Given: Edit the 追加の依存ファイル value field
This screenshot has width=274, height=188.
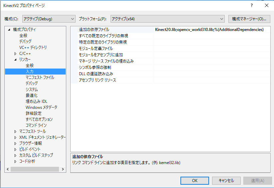Looking at the screenshot, I should (211, 30).
